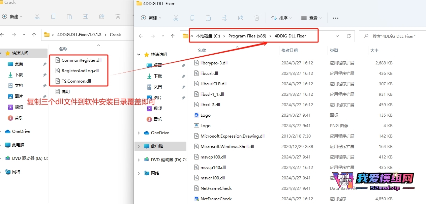The image size is (426, 204).
Task: Select the 说明 text file in Crack window
Action: (x=65, y=92)
